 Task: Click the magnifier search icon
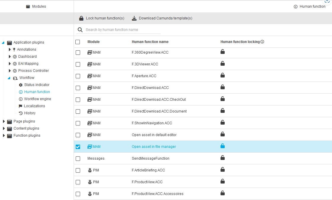point(80,30)
